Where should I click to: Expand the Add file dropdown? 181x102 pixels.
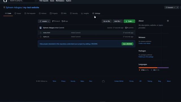(x=118, y=21)
